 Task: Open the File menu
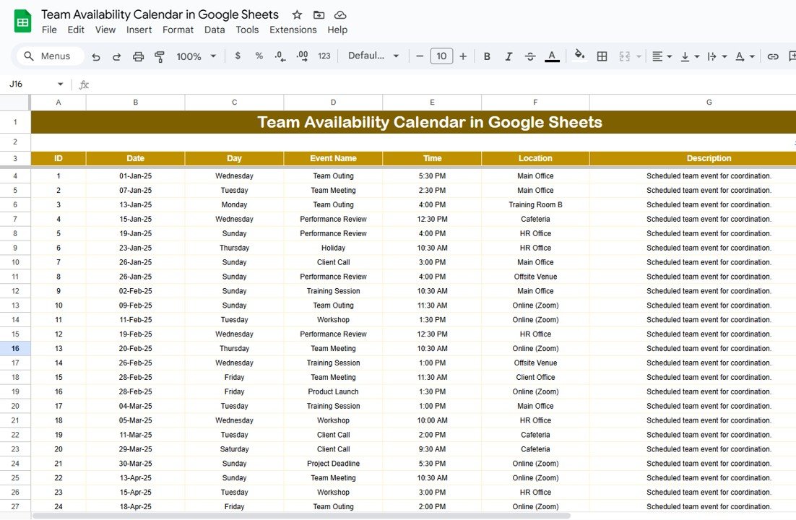click(x=49, y=30)
